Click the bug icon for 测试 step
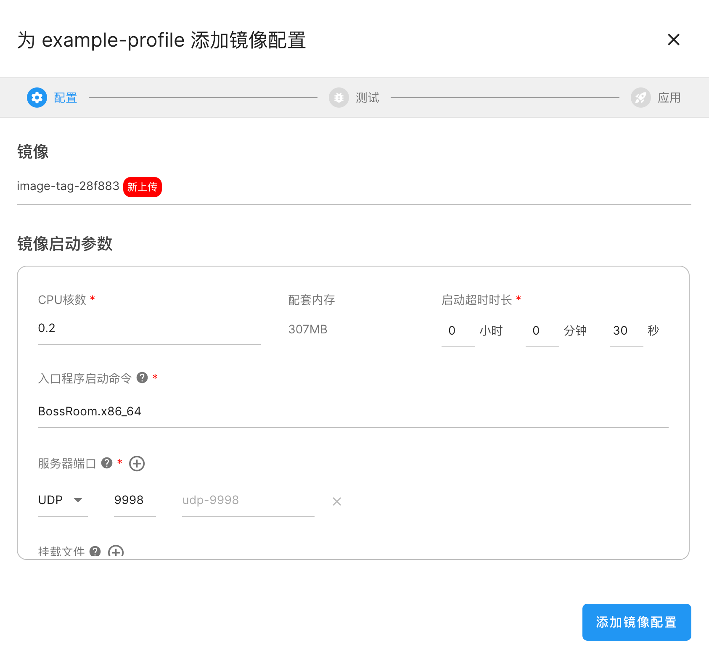The image size is (709, 655). click(x=339, y=98)
